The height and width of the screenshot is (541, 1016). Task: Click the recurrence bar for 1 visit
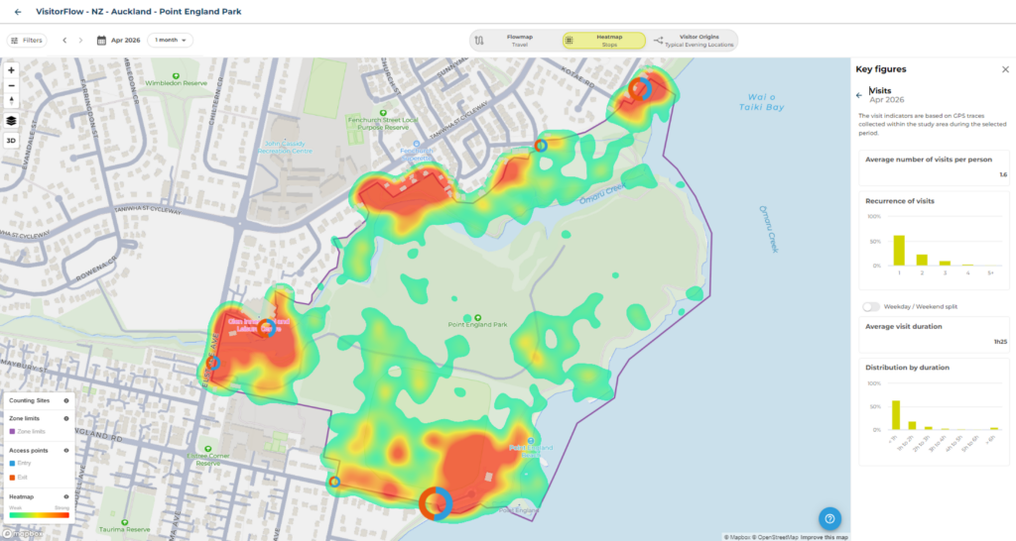(x=899, y=251)
